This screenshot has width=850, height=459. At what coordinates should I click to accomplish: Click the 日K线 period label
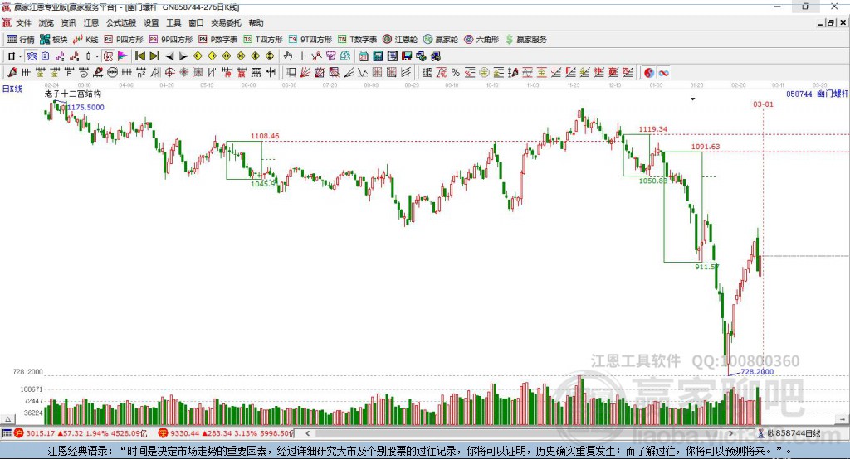coord(12,89)
